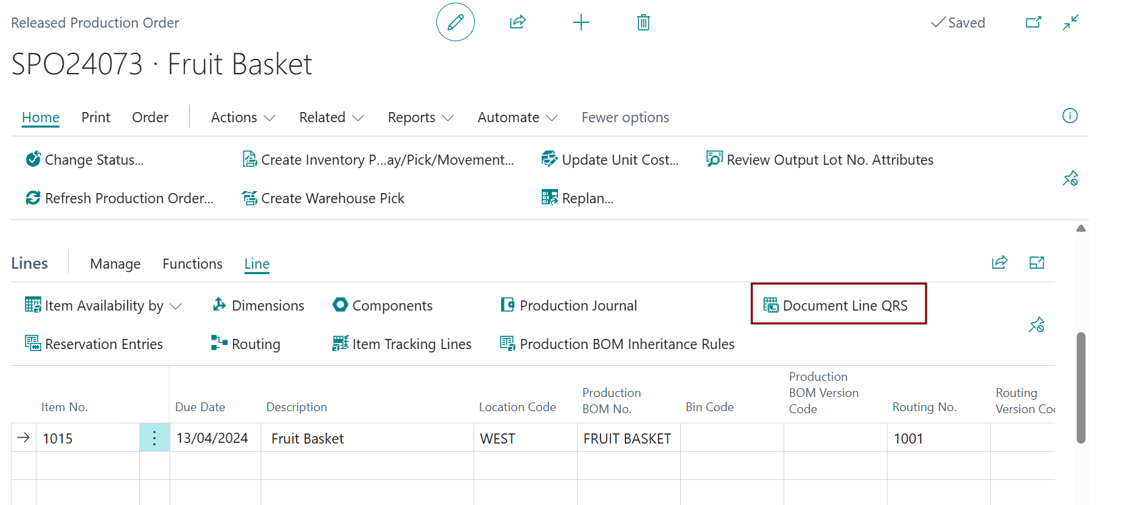Click the row selector arrow for 1015

[24, 437]
